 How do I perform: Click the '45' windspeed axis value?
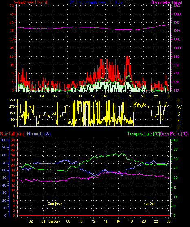point(12,14)
